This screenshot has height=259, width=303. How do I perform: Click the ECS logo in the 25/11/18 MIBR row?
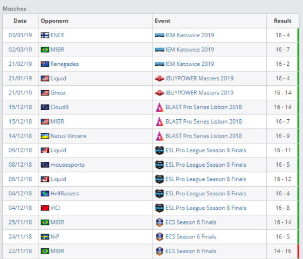pos(160,222)
